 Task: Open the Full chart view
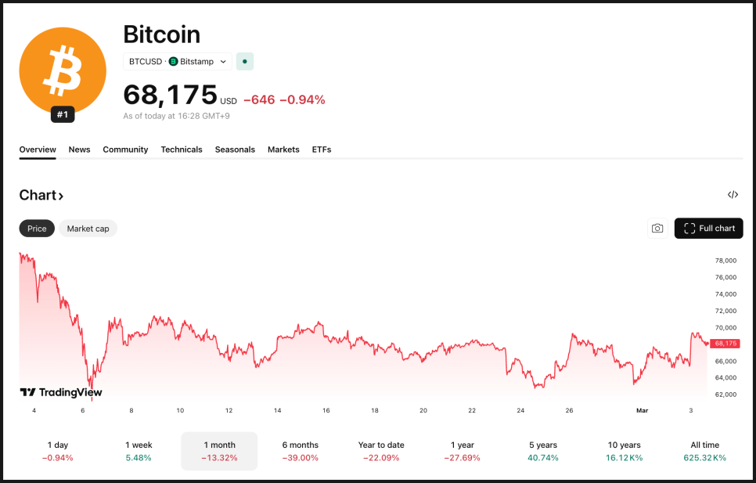click(x=708, y=229)
